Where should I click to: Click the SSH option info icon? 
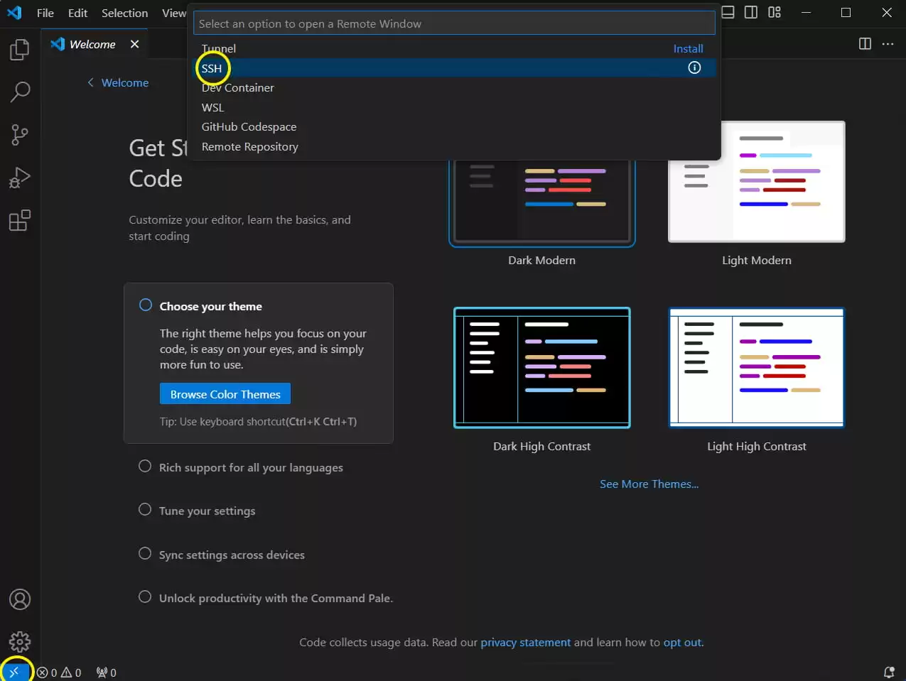click(x=694, y=68)
